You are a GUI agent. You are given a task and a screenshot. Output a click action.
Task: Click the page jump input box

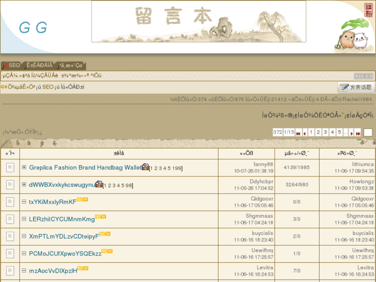click(x=368, y=132)
